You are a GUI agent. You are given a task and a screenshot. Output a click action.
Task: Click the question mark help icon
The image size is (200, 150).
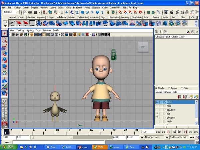(x=102, y=12)
